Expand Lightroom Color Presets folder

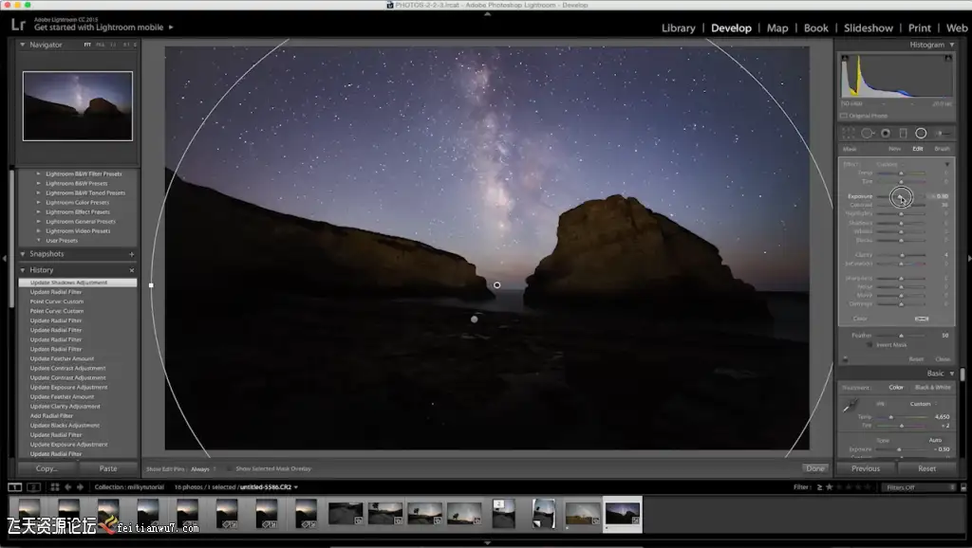click(x=38, y=203)
